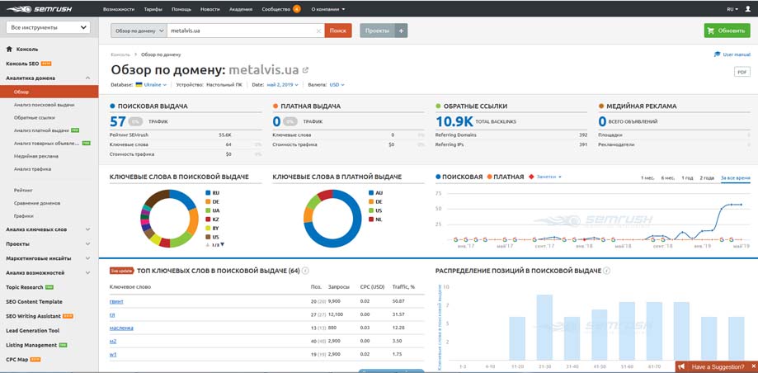The height and width of the screenshot is (373, 758).
Task: Open the user profile icon
Action: pos(748,9)
